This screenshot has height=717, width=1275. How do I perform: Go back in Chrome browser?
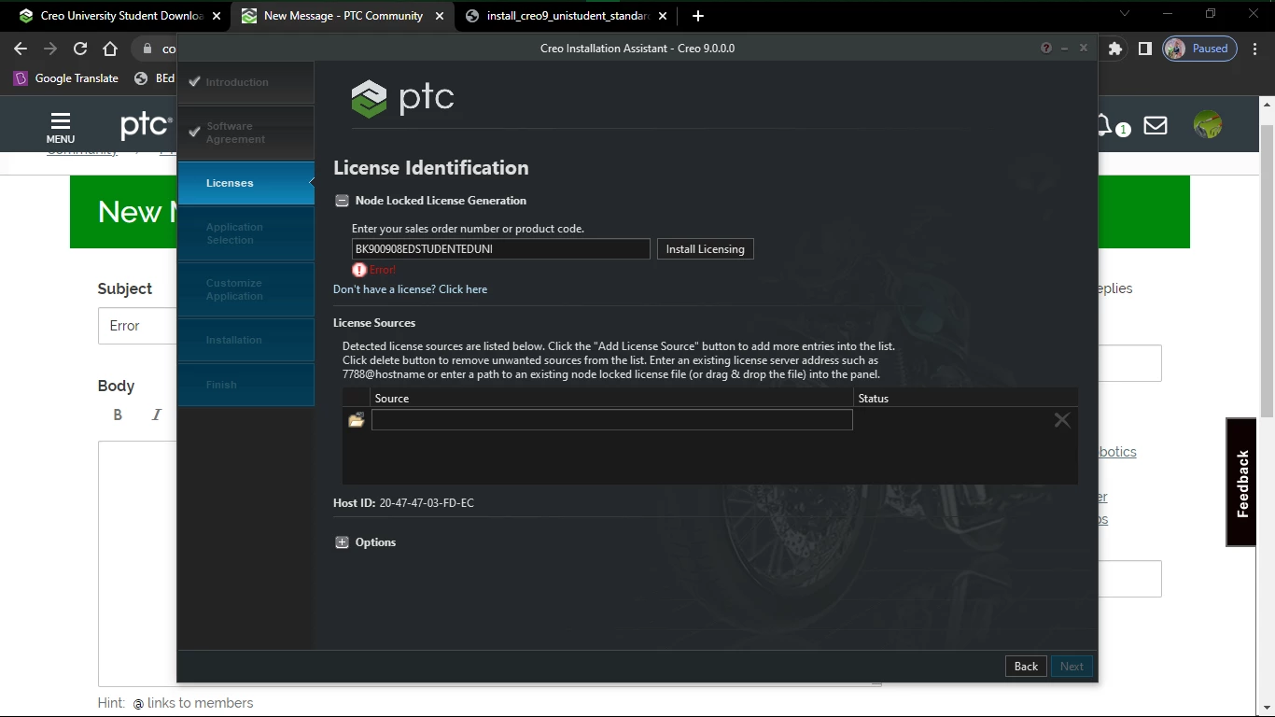pos(21,49)
